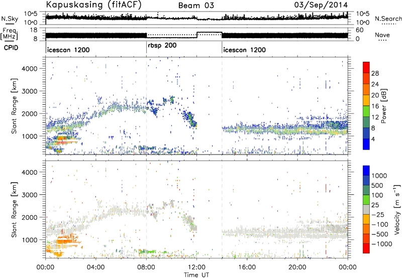This screenshot has width=402, height=278.
Task: Click the 'Power [dB]' color bar label
Action: tap(384, 106)
